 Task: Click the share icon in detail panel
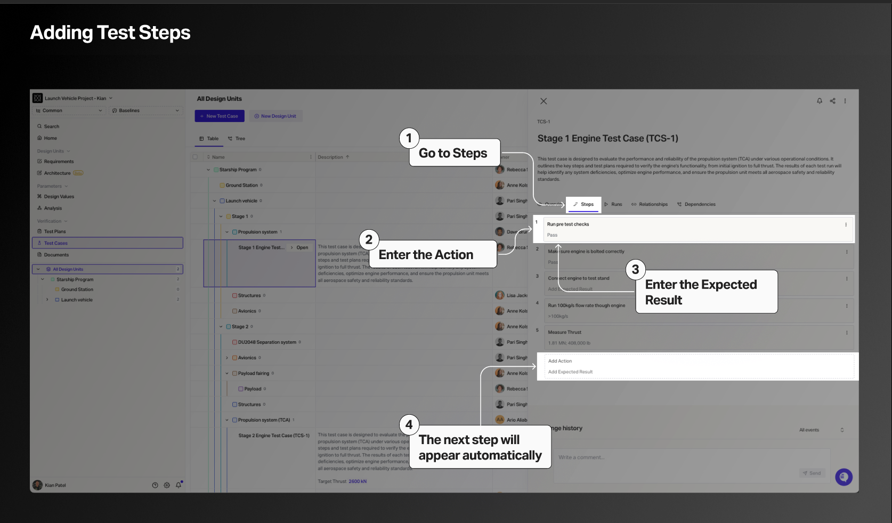832,101
